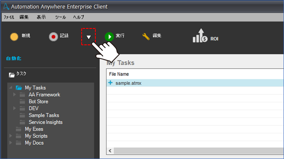The width and height of the screenshot is (284, 159).
Task: Open the ファイル menu
Action: [9, 17]
